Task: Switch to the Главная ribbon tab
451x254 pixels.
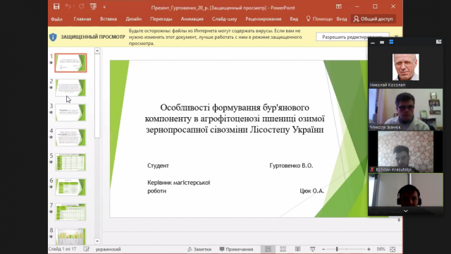Action: (82, 19)
